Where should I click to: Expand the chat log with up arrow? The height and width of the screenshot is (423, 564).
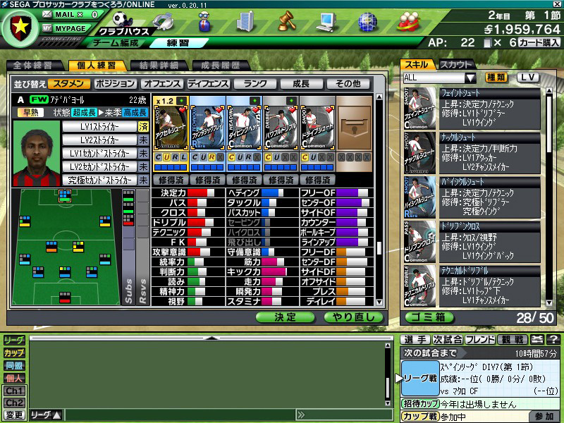point(211,338)
